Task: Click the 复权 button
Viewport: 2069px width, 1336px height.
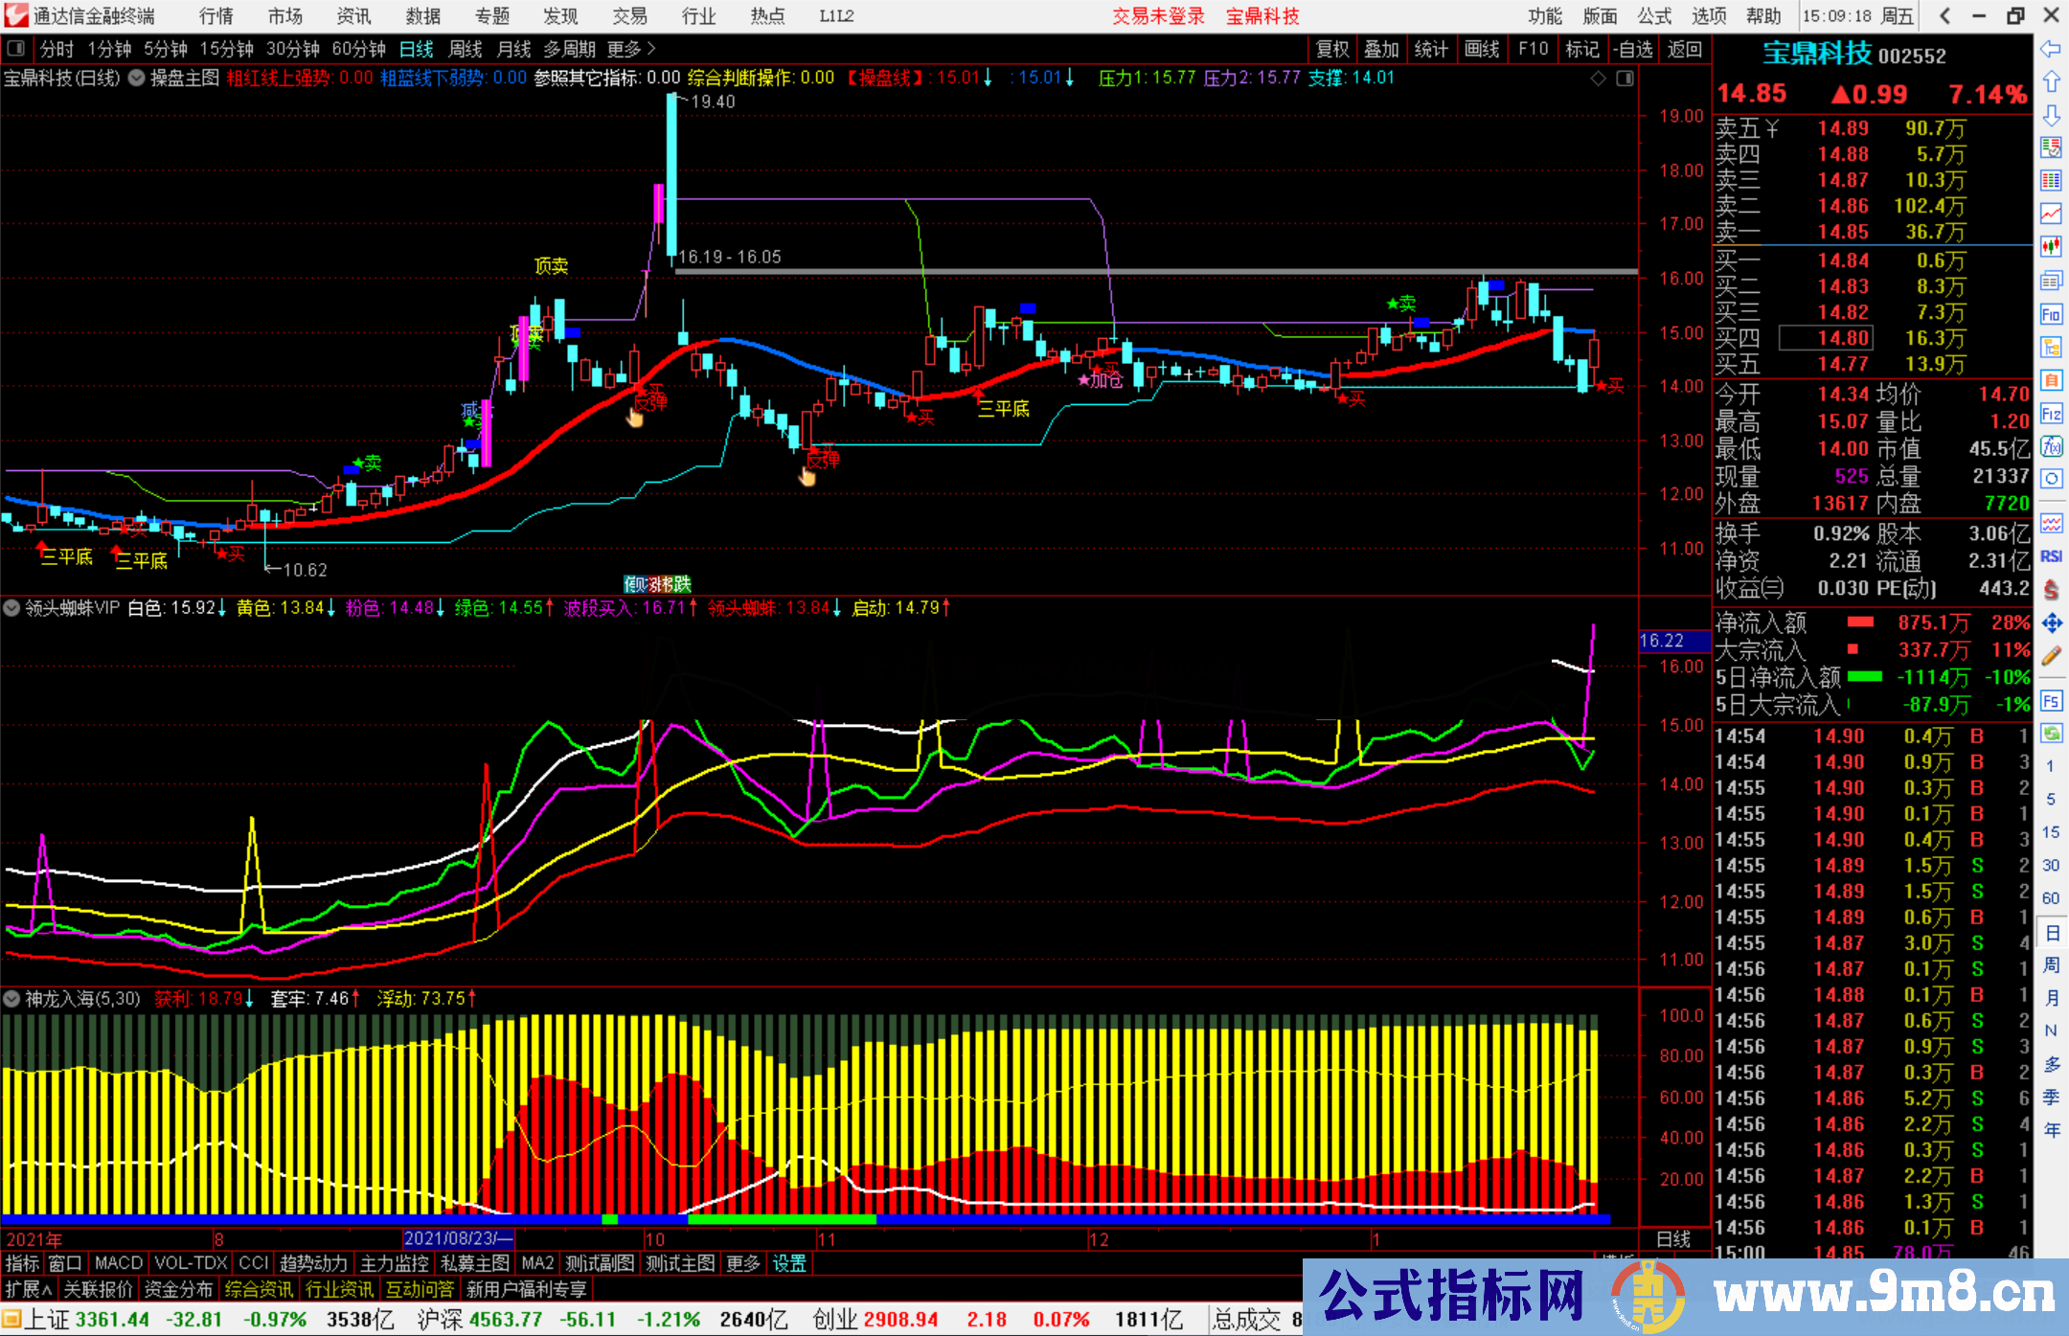Action: [x=1331, y=49]
